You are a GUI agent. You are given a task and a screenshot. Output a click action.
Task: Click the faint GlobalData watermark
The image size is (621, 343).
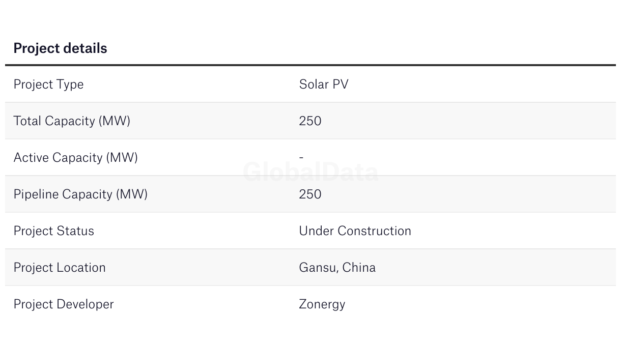click(x=310, y=172)
